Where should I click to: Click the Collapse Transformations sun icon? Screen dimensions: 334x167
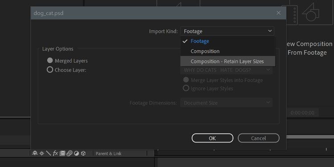click(x=42, y=153)
